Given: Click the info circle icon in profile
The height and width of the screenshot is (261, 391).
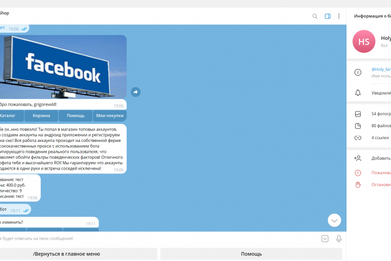Looking at the screenshot, I should click(x=358, y=72).
